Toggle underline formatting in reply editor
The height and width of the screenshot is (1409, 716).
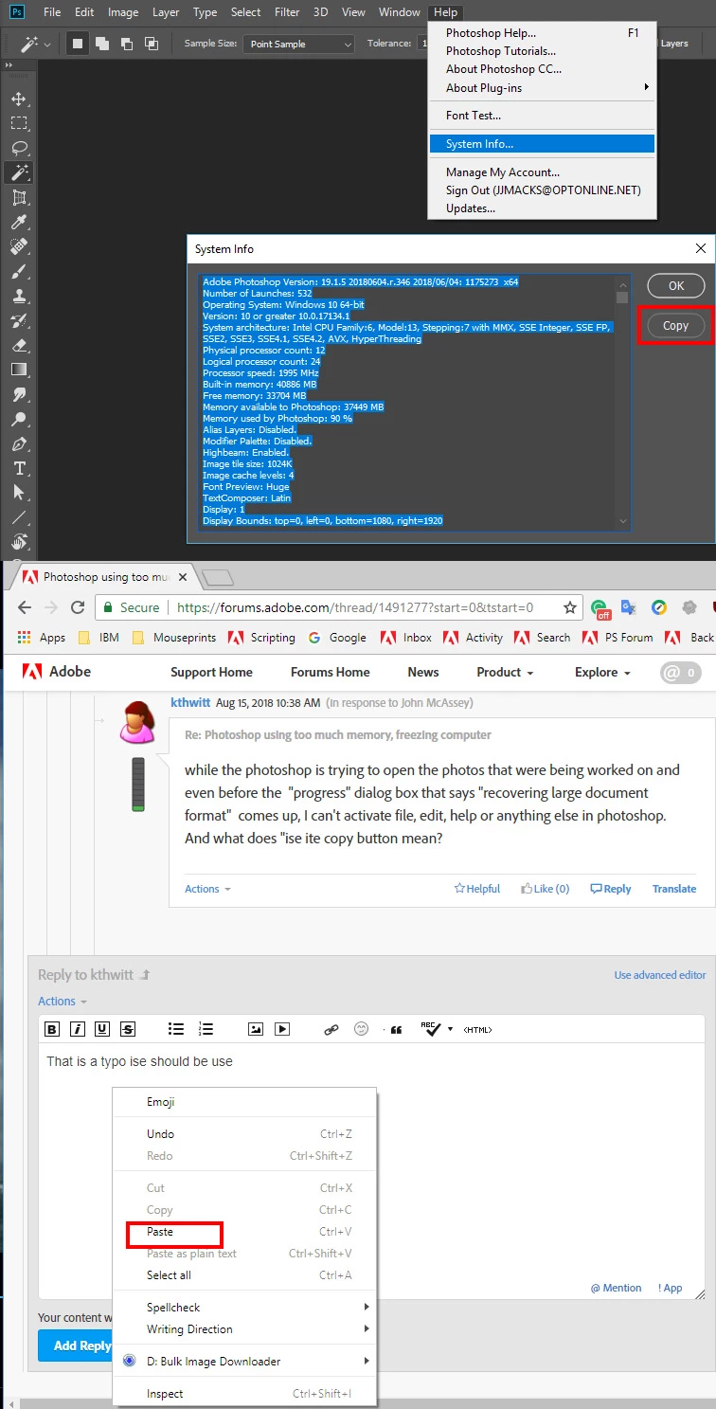(102, 1029)
